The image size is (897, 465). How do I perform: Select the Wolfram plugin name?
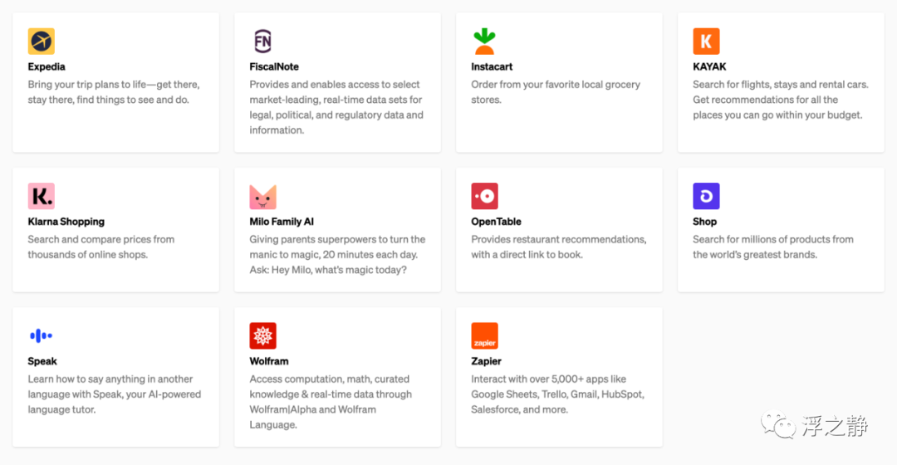point(269,361)
